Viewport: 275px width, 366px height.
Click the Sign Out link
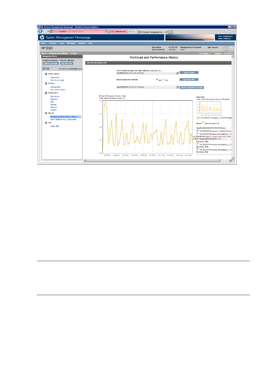pyautogui.click(x=227, y=38)
